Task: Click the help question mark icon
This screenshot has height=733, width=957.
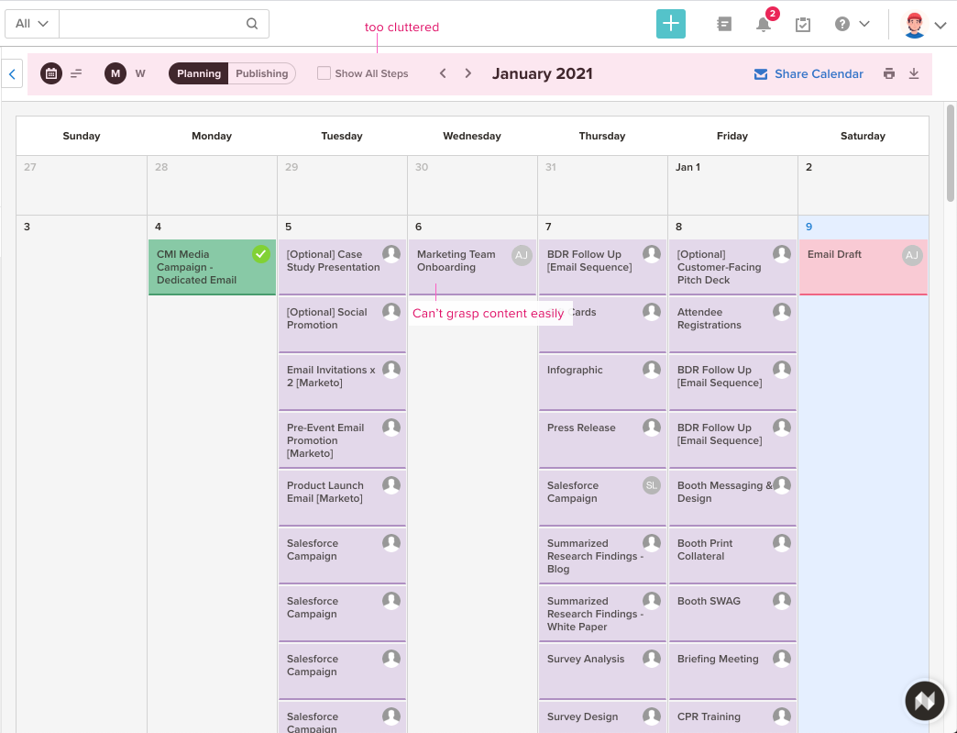Action: coord(842,24)
